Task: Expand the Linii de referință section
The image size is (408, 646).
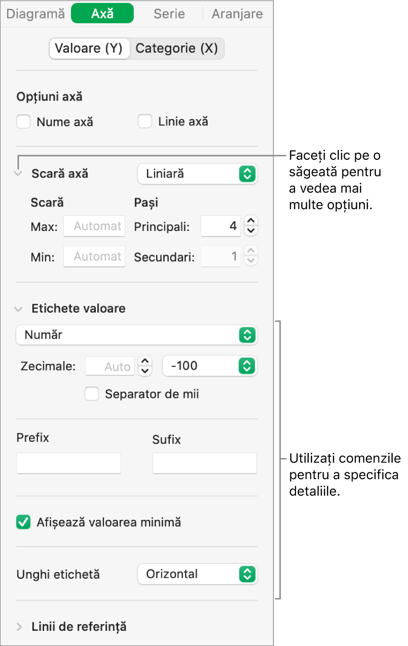Action: point(19,627)
